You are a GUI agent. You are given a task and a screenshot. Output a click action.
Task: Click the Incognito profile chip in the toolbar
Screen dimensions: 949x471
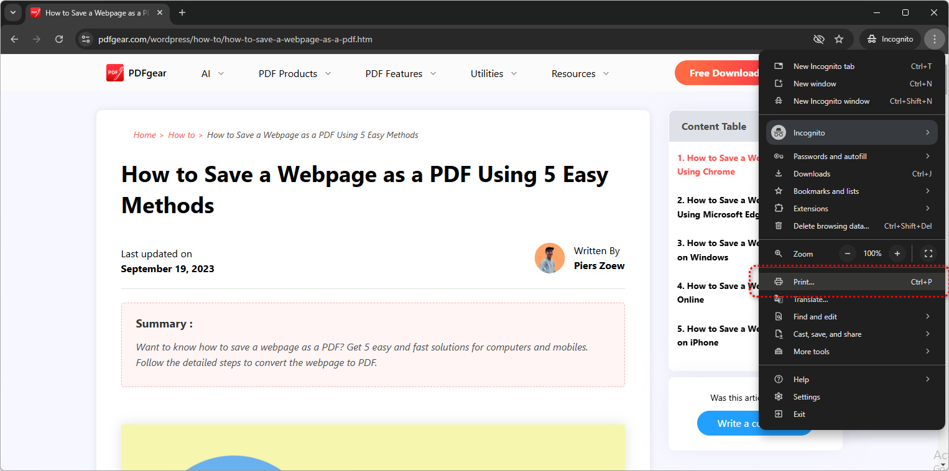point(891,39)
